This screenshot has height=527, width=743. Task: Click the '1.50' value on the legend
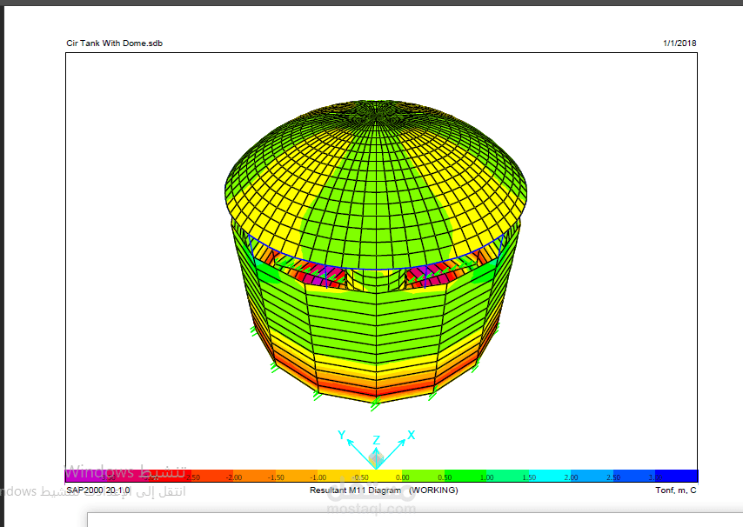[529, 477]
